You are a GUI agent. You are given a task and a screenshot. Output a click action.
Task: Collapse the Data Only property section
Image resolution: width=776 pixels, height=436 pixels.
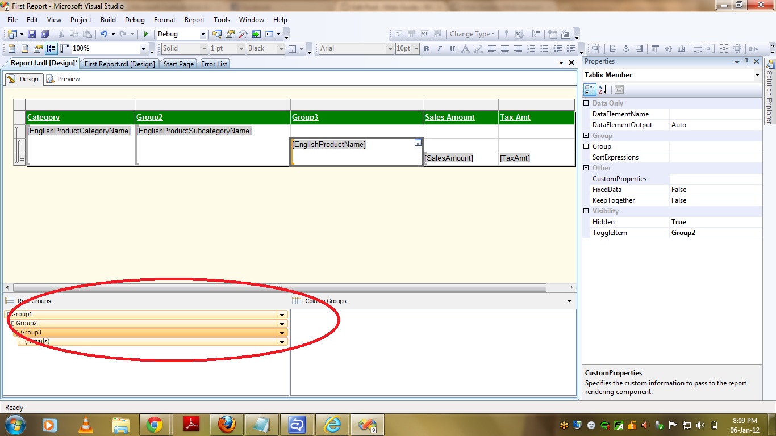click(586, 103)
